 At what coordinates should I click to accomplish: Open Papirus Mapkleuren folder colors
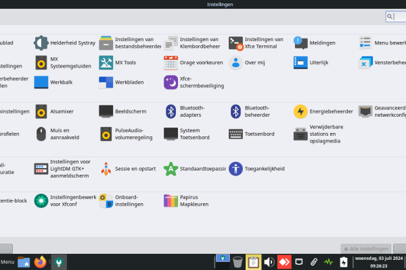coord(171,200)
